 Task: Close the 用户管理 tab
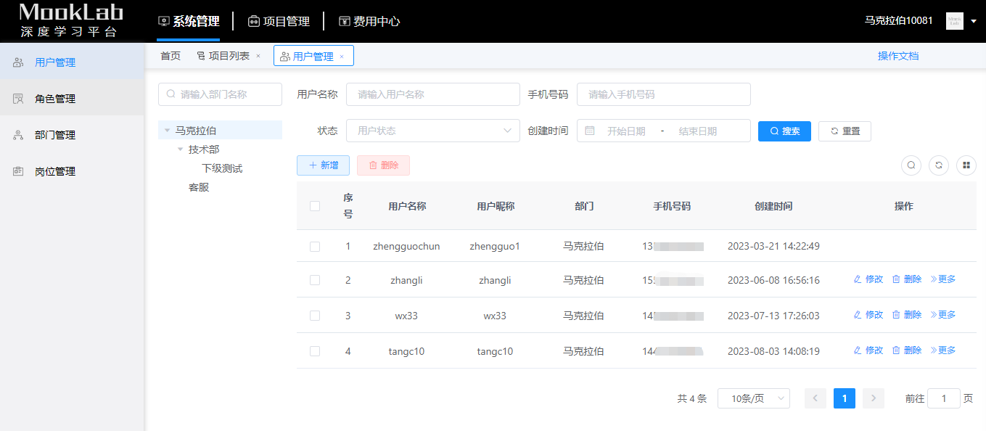342,57
